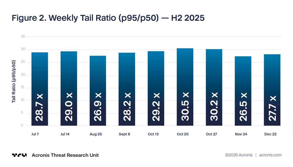Image resolution: width=293 pixels, height=167 pixels.
Task: Click the chart title 'Figure 2. Weekly Tail Ratio'
Action: point(108,18)
